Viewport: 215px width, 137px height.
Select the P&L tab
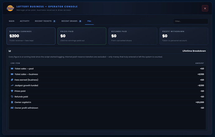click(x=89, y=21)
